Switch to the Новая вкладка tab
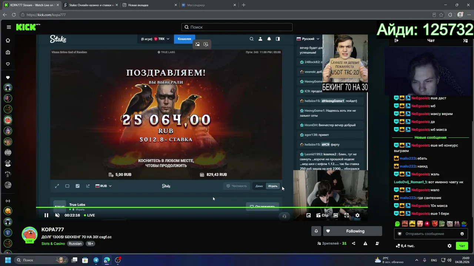This screenshot has height=266, width=474. click(149, 5)
